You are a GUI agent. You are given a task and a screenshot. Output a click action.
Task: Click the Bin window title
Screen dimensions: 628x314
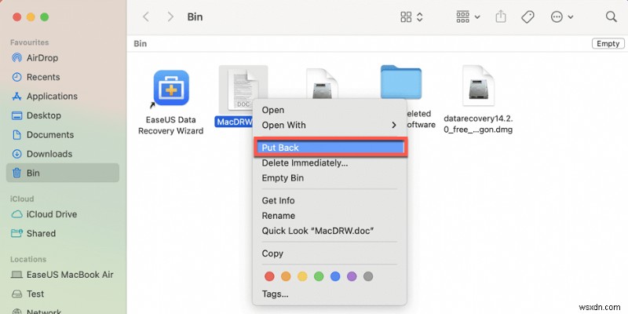(x=195, y=16)
